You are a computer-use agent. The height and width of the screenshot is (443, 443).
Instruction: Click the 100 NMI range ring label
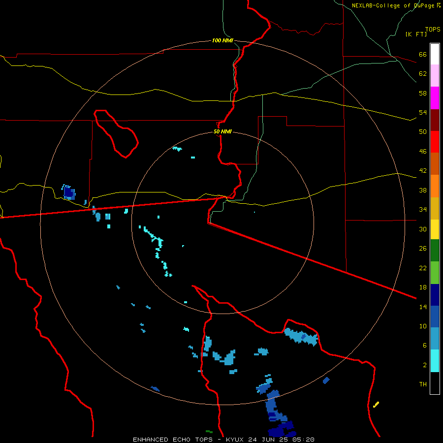pyautogui.click(x=222, y=40)
